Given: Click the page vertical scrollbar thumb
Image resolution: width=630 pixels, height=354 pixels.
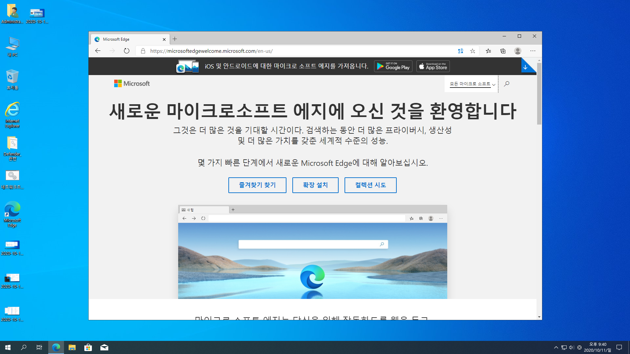Looking at the screenshot, I should [539, 93].
